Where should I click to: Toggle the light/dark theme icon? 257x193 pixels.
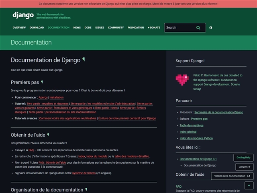click(210, 28)
